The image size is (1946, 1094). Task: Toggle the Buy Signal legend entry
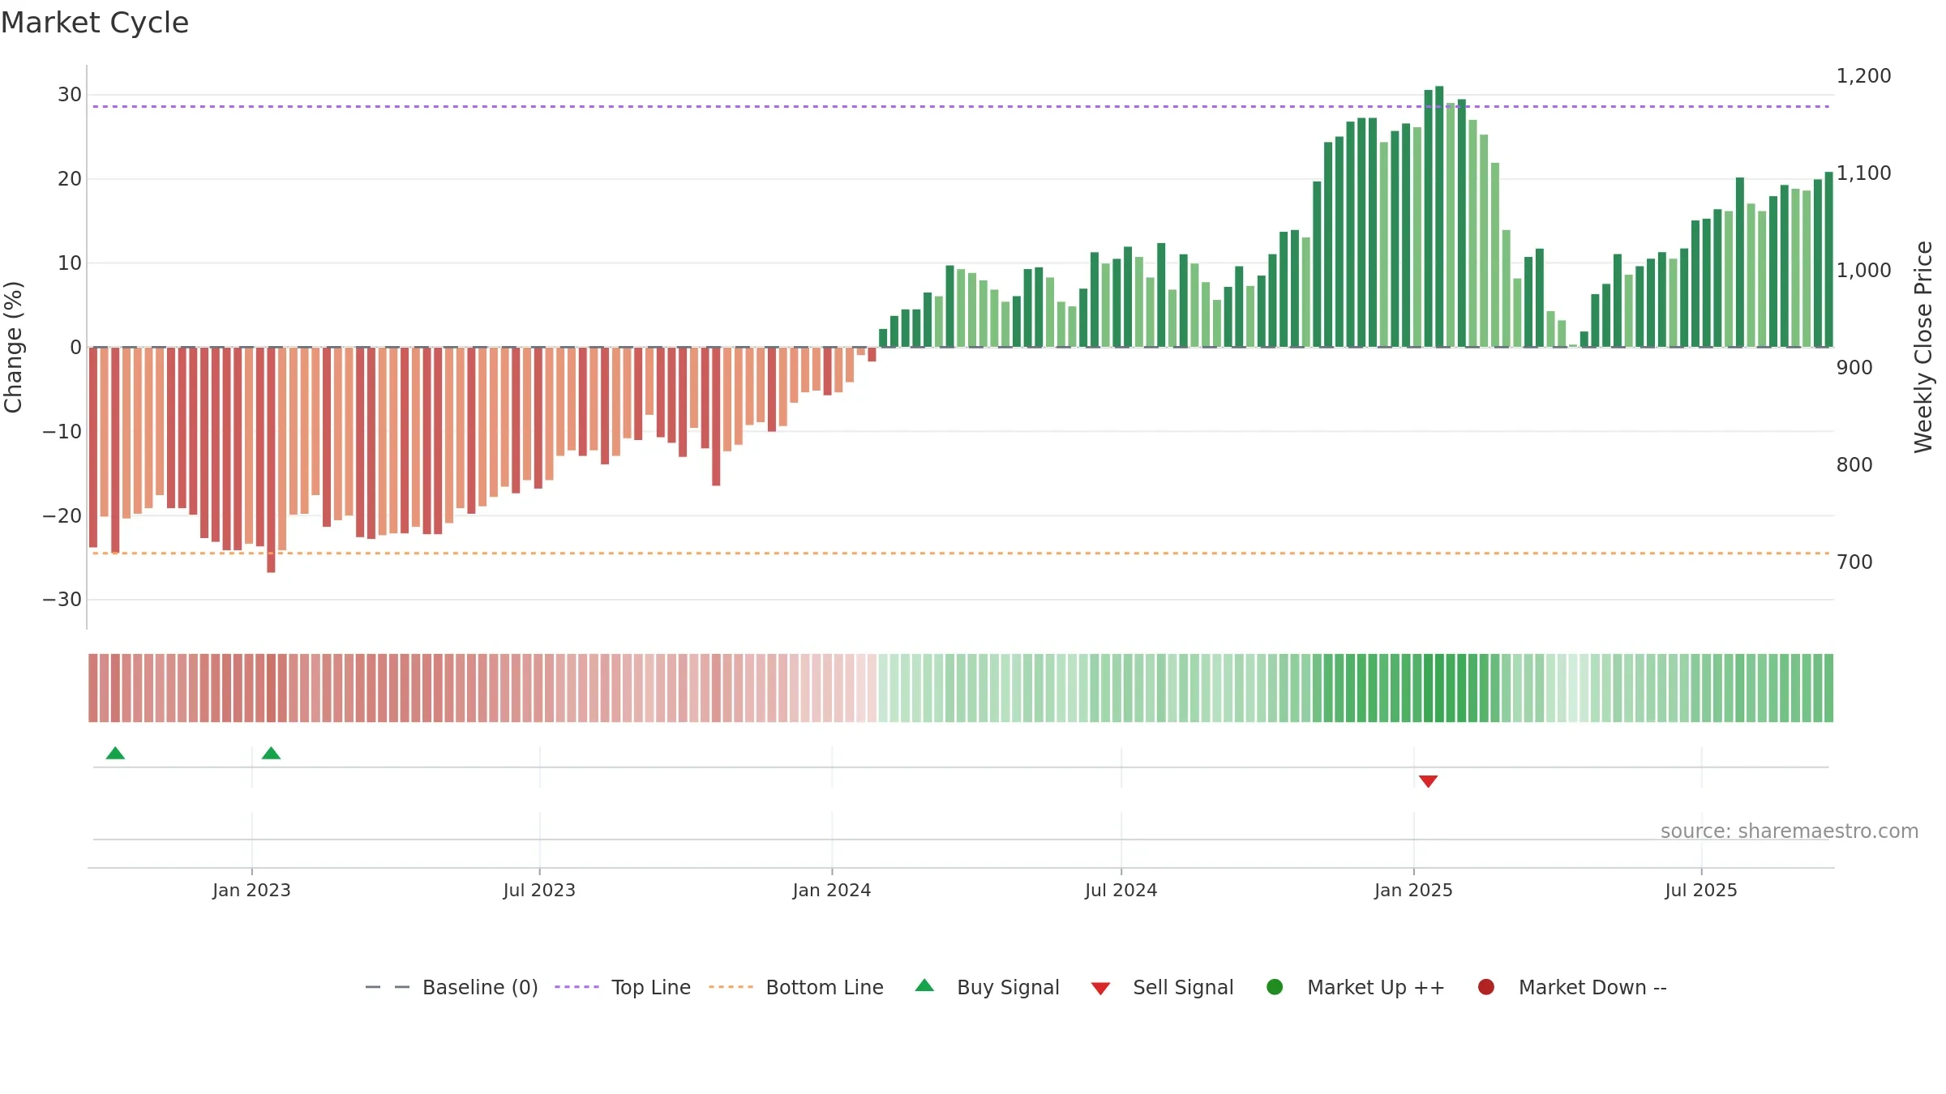coord(987,988)
